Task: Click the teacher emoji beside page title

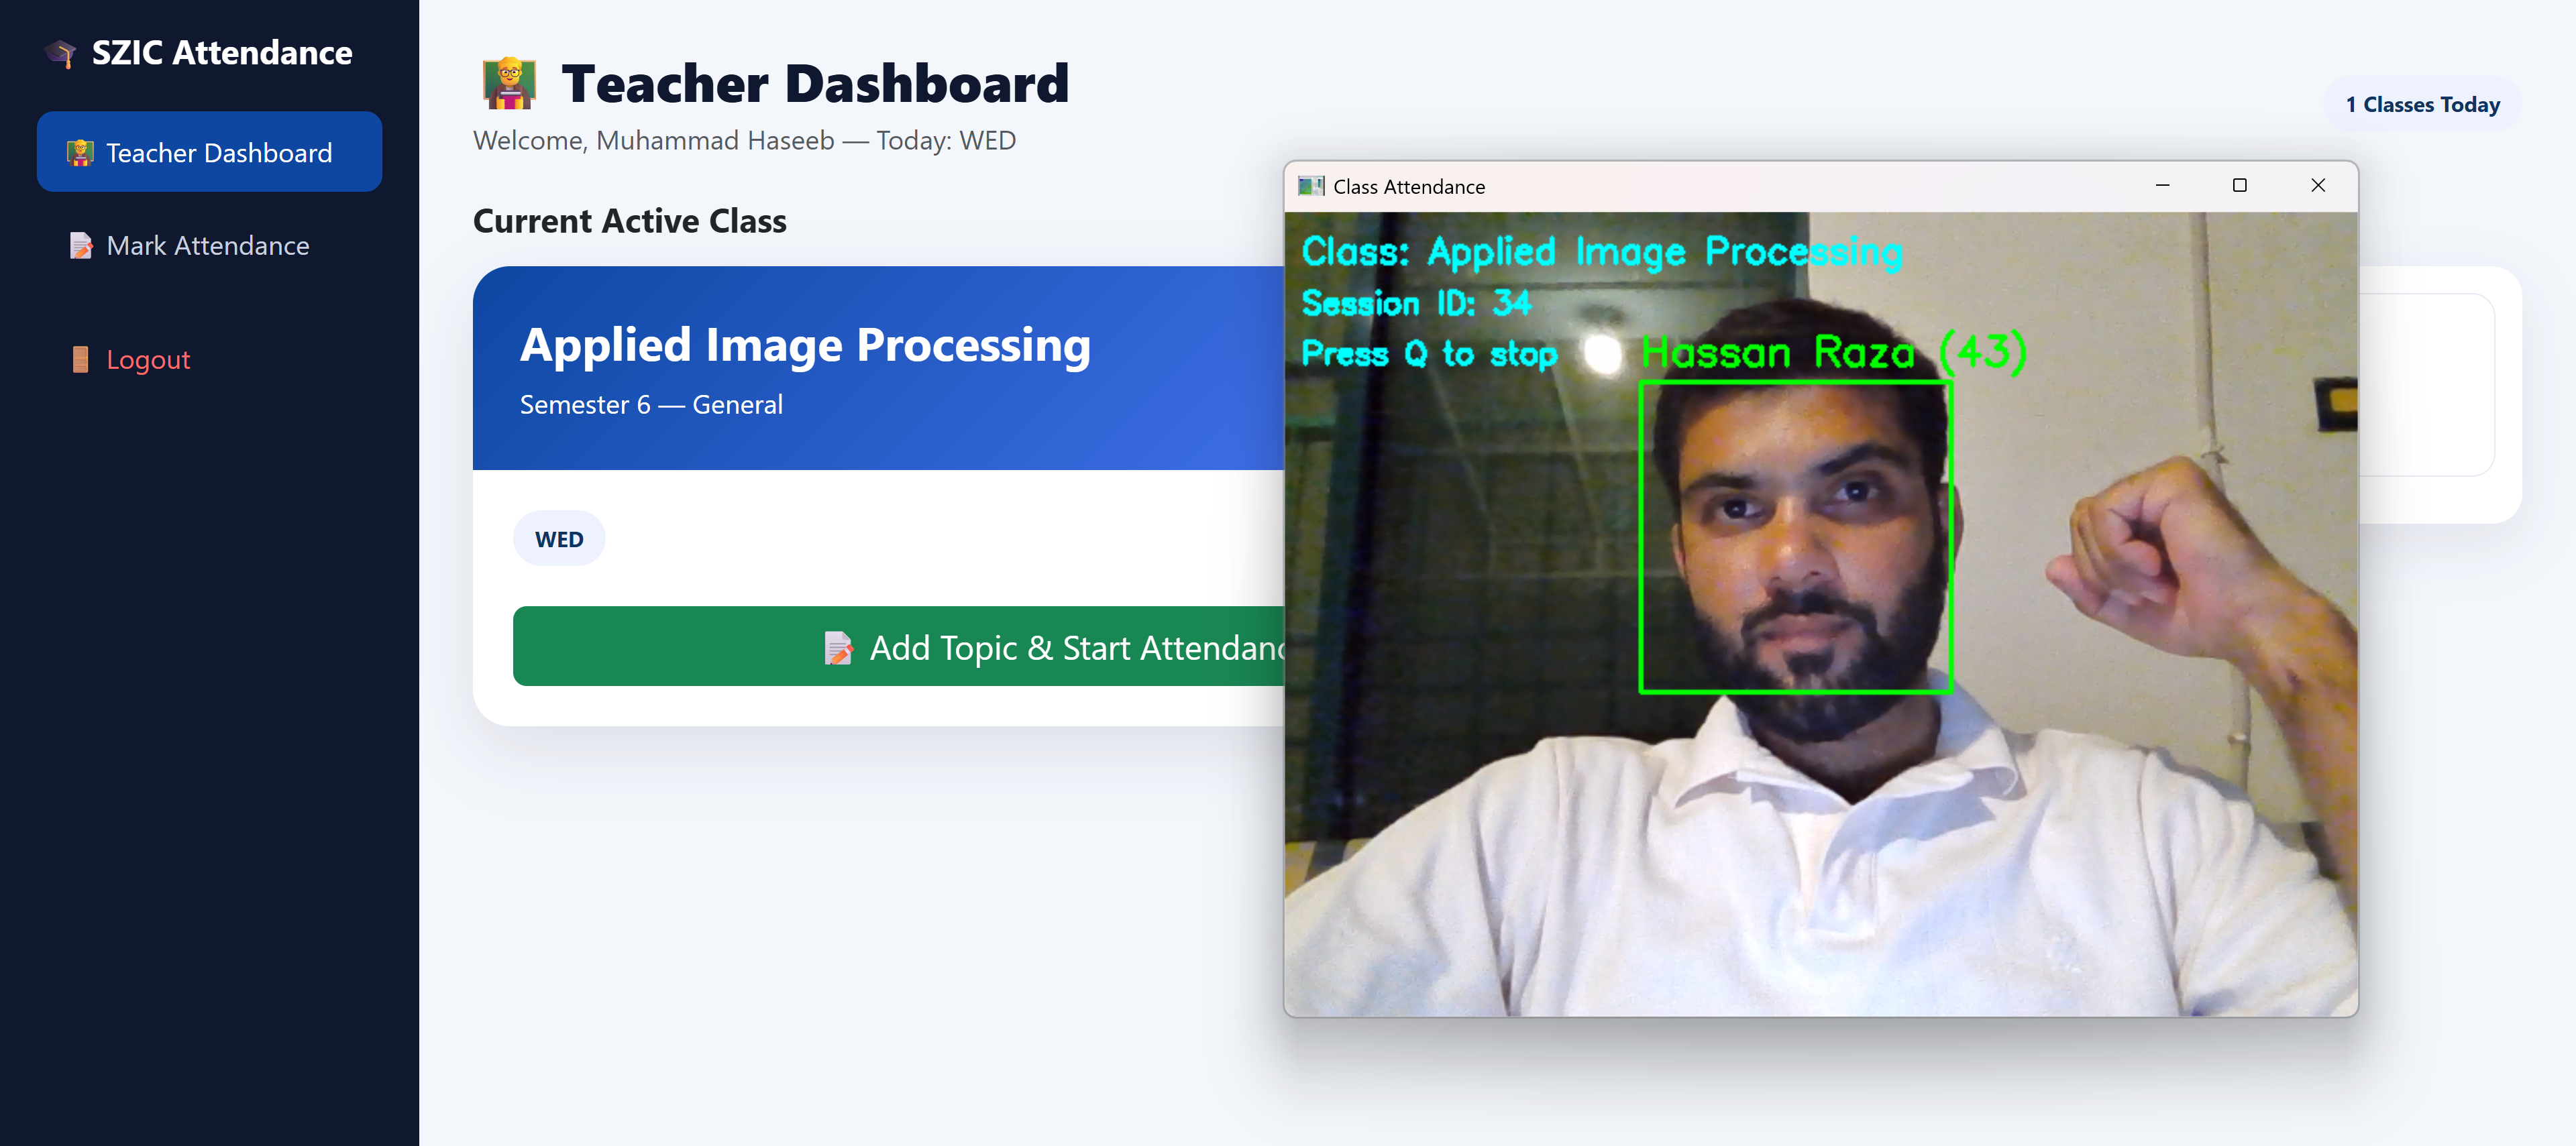Action: click(509, 84)
